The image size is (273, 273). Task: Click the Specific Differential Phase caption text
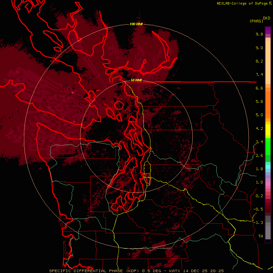94,271
